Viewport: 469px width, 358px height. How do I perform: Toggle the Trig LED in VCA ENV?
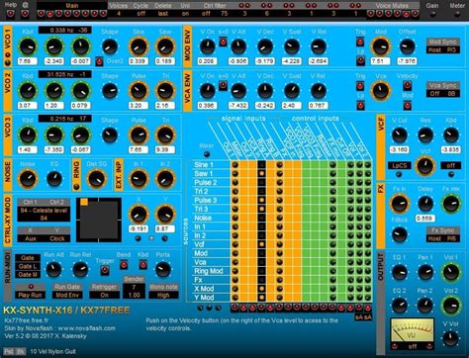coord(360,86)
